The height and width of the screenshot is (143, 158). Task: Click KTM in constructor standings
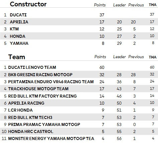14,29
